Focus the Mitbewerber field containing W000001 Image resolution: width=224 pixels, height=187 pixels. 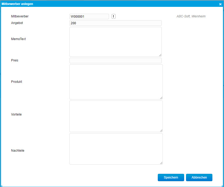coord(89,16)
